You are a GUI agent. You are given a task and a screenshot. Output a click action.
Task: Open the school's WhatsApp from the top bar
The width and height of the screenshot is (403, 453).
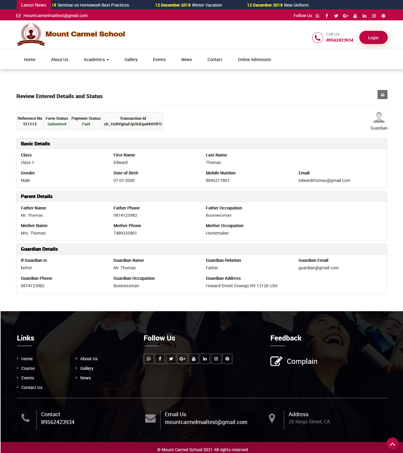pos(317,16)
